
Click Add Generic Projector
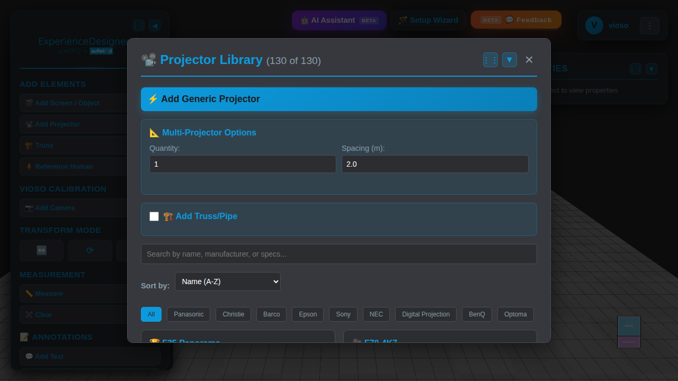coord(338,99)
